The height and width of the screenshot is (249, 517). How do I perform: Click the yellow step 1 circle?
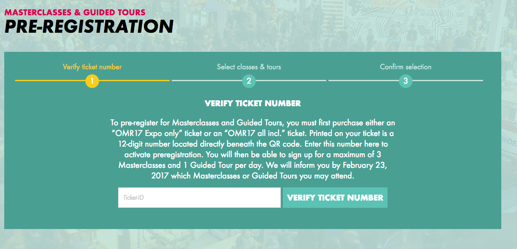pyautogui.click(x=92, y=81)
